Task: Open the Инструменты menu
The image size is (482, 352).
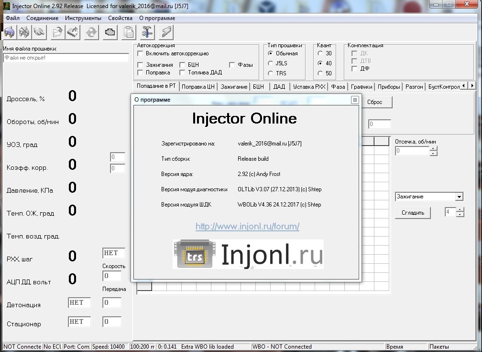Action: pos(83,18)
